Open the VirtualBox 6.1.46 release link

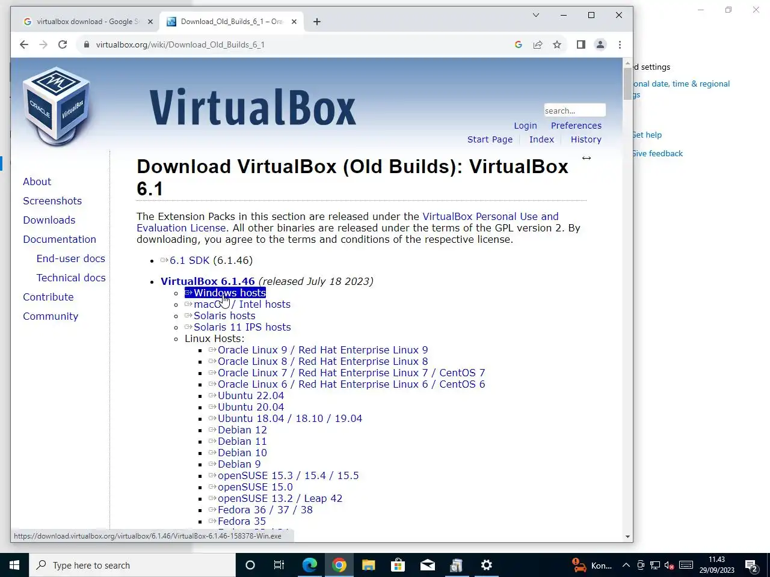[x=208, y=281]
